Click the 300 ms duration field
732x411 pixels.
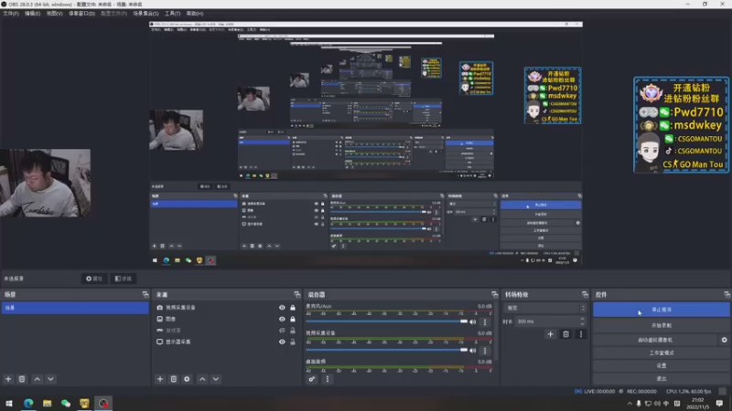(x=547, y=321)
